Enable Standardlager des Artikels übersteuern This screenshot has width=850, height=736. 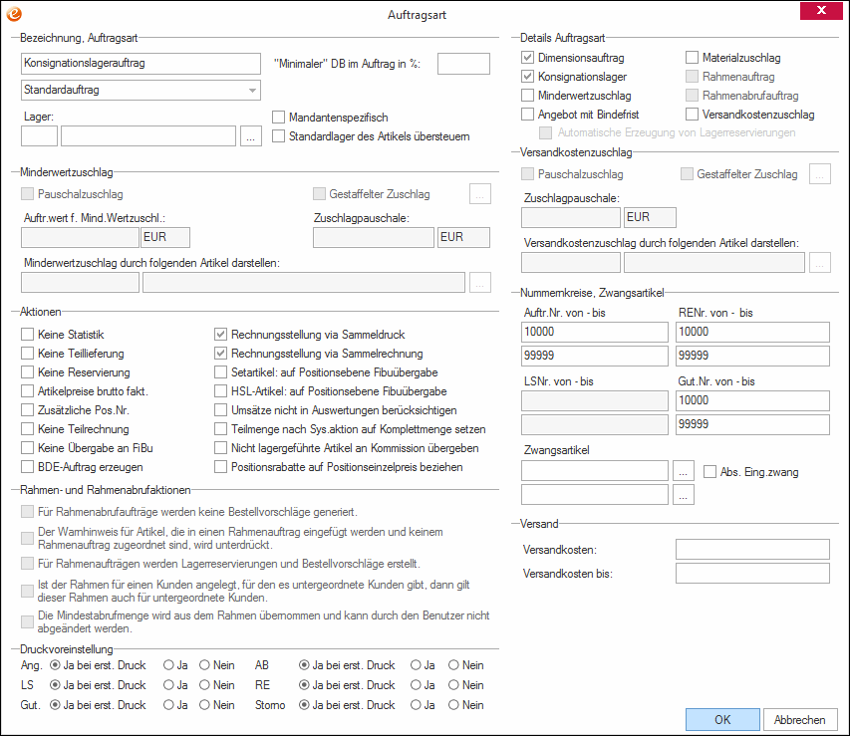point(279,136)
